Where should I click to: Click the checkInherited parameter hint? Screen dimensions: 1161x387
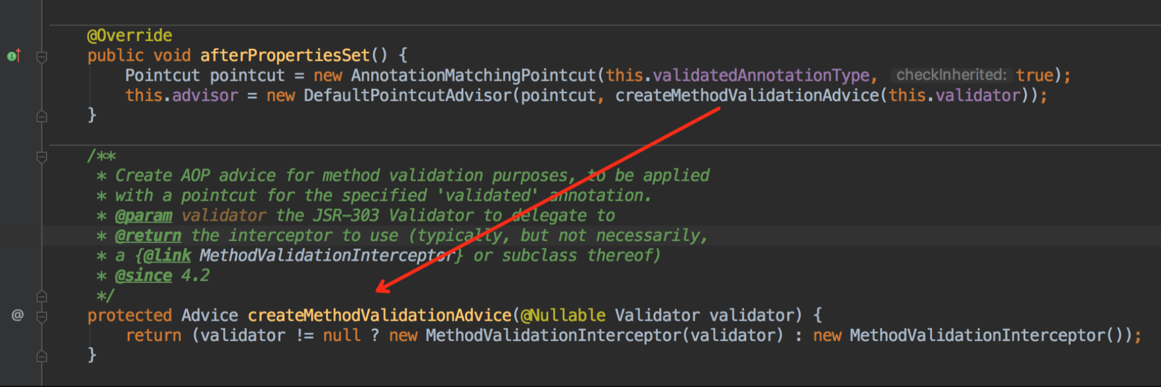(950, 75)
